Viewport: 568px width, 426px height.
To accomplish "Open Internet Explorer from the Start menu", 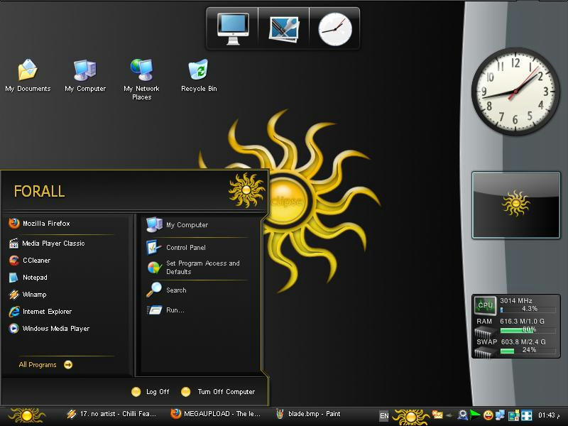I will coord(40,312).
